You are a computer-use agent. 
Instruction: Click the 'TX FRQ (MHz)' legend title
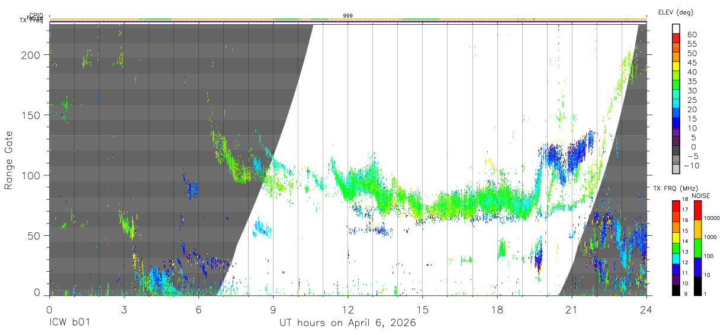(x=677, y=188)
